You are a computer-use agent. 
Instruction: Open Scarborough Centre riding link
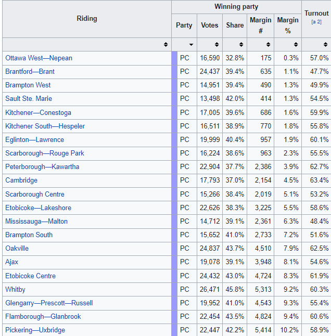click(x=35, y=194)
